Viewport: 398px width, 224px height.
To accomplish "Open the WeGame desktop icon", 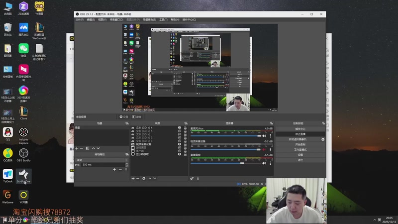I will [x=7, y=197].
